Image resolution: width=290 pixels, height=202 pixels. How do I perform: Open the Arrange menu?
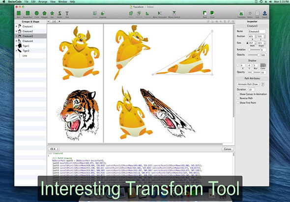(43, 1)
